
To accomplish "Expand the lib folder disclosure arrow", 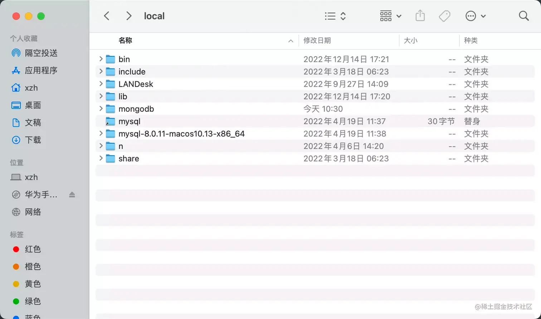I will click(101, 96).
